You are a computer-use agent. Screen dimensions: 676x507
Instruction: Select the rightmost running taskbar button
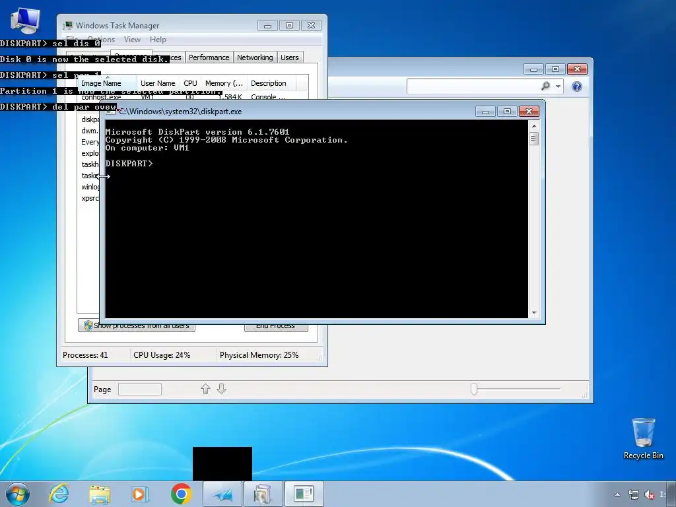304,494
